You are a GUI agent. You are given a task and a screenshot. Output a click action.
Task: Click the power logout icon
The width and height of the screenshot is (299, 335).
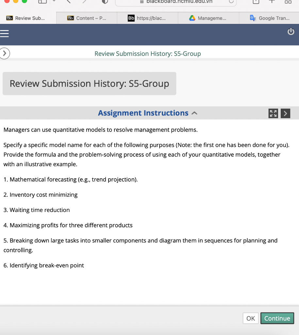pos(291,32)
